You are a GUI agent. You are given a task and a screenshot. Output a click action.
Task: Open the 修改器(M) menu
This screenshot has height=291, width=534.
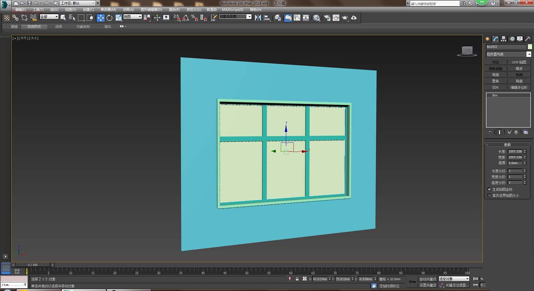coord(108,10)
